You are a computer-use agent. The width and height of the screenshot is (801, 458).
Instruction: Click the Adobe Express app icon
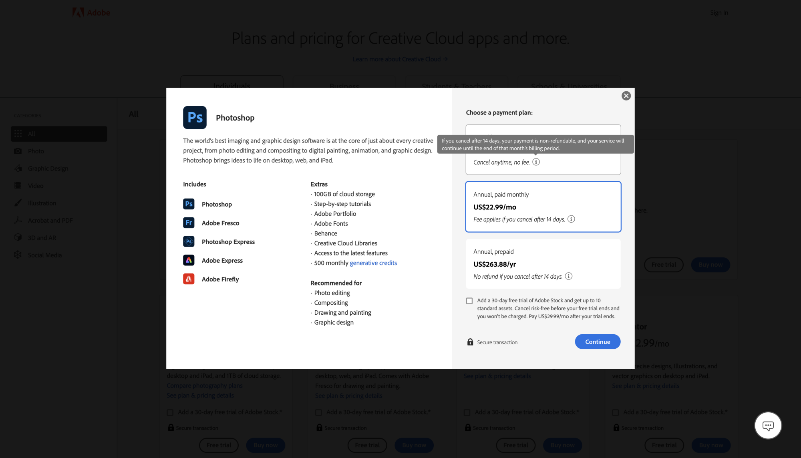point(189,260)
